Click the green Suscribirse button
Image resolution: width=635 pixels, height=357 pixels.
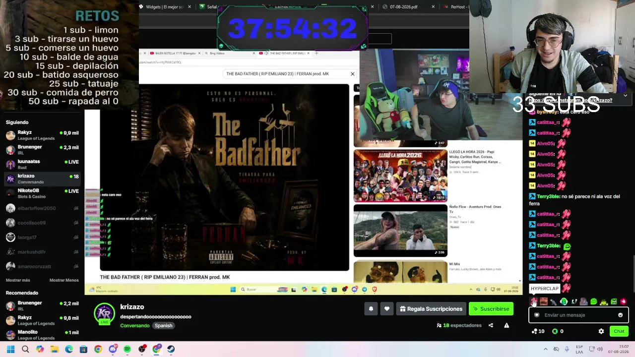(491, 309)
